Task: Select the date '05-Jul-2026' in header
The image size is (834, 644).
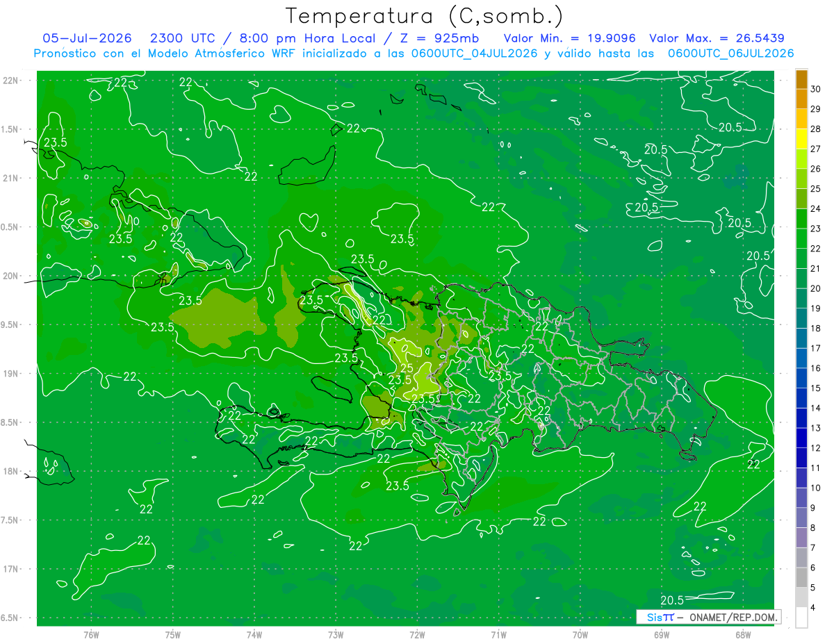Action: 86,38
